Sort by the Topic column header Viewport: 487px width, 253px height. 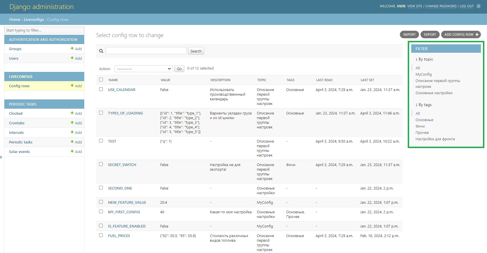coord(262,80)
